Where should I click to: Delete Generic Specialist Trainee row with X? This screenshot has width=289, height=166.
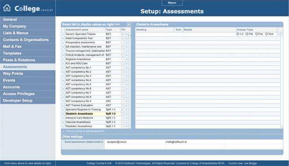[127, 34]
